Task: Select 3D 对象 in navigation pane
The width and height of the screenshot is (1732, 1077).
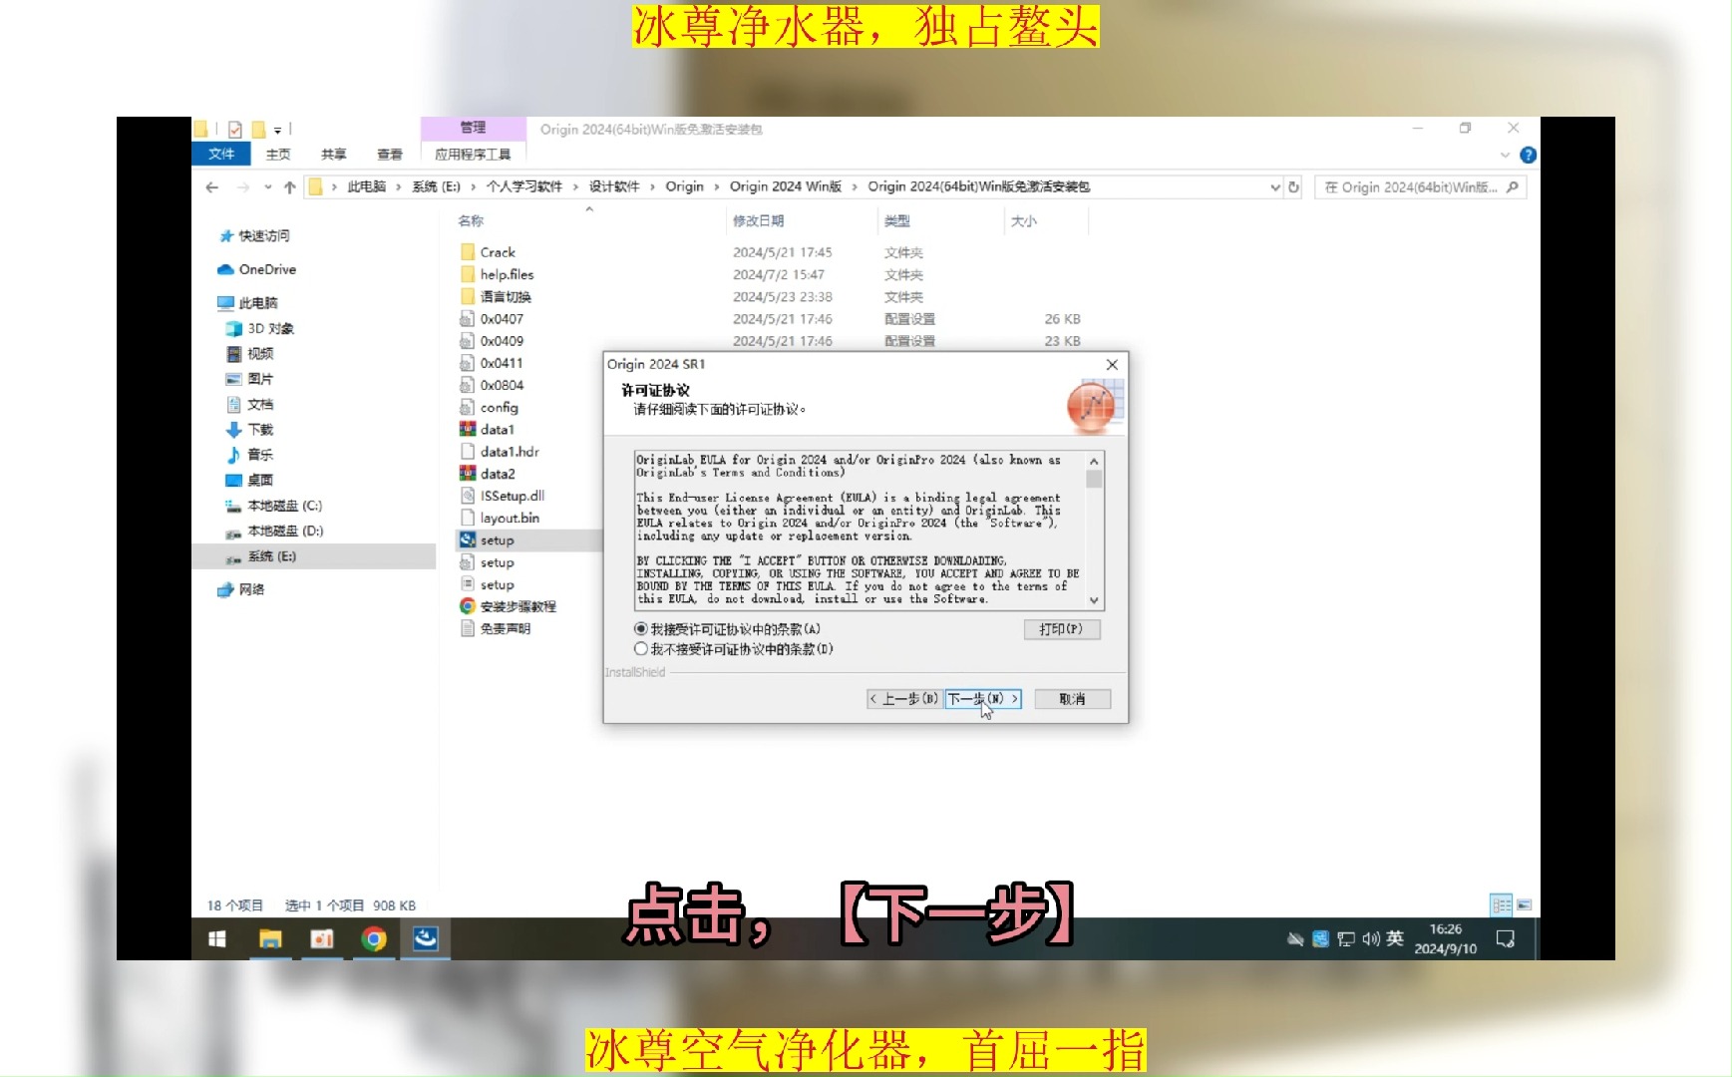Action: click(270, 328)
